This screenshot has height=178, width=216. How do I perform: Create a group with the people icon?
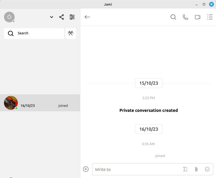[71, 33]
